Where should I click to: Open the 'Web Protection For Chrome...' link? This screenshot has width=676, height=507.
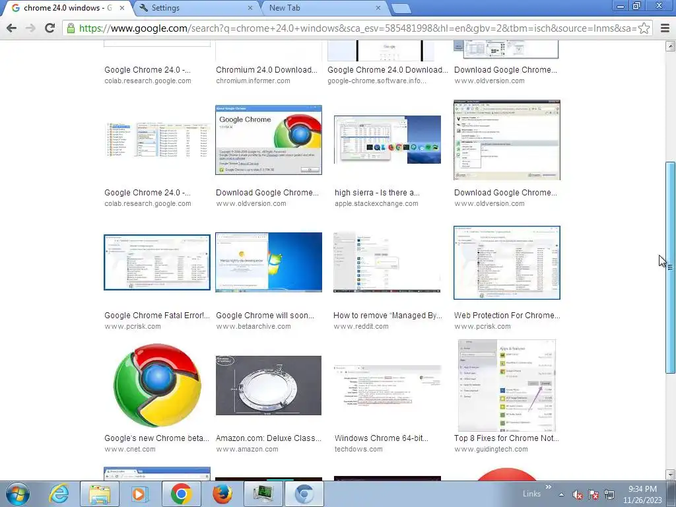coord(507,316)
